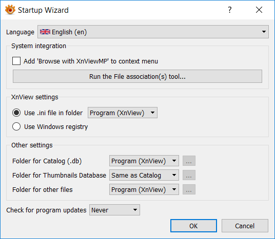Select Use .ini file in folder
The height and width of the screenshot is (239, 275).
16,113
